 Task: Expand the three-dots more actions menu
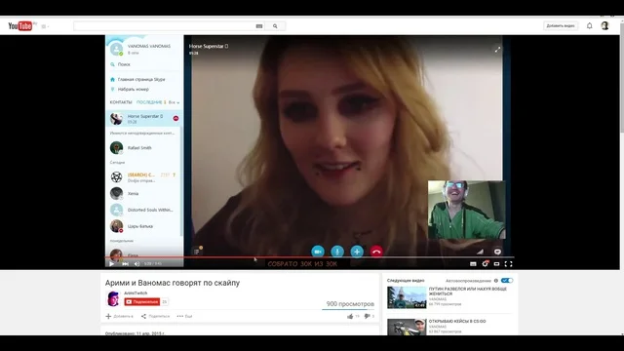pyautogui.click(x=184, y=316)
